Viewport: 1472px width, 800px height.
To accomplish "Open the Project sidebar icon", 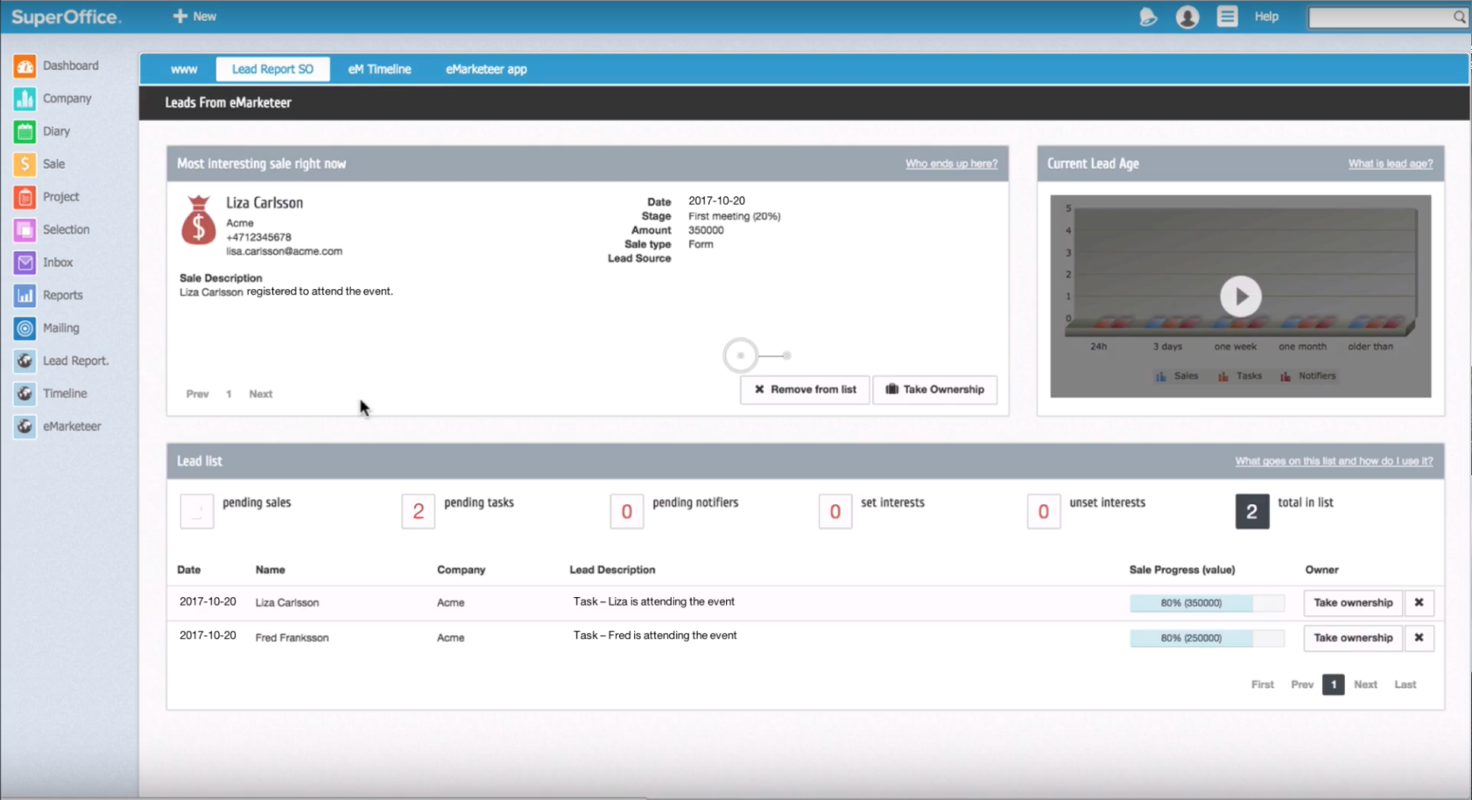I will (x=25, y=197).
